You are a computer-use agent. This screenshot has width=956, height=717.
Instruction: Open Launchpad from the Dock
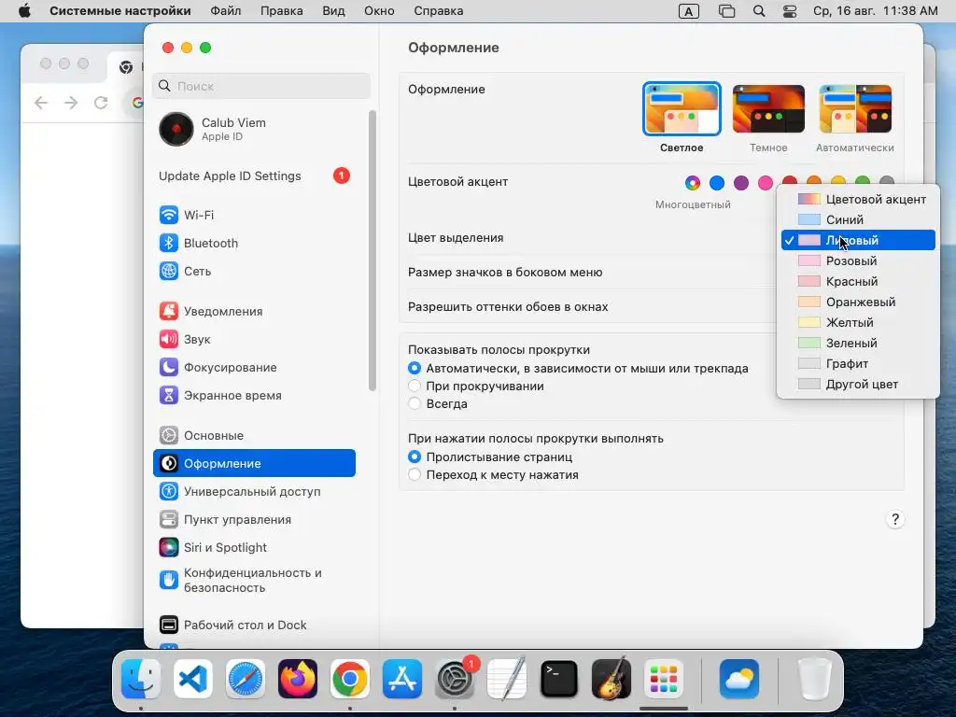[x=664, y=679]
